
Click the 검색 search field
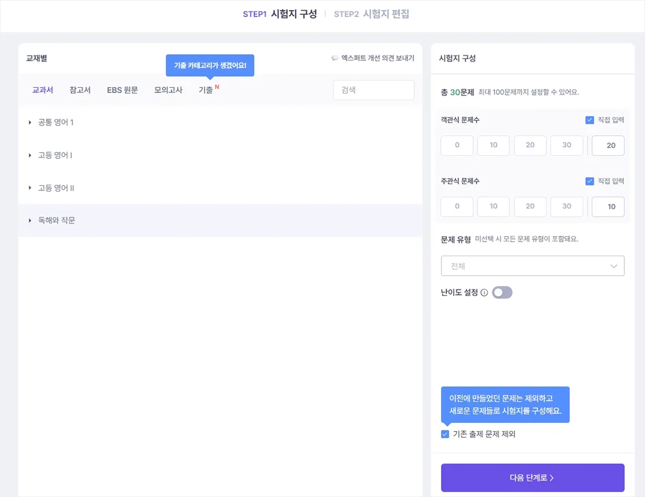point(374,90)
